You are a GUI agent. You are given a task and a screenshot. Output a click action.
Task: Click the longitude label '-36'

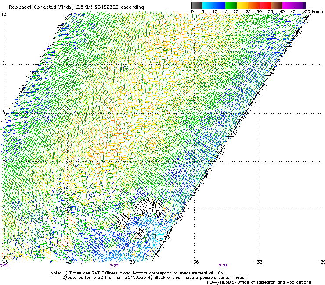coord(195,262)
